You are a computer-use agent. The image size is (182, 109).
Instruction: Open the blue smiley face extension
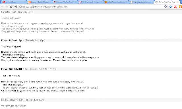171,7
